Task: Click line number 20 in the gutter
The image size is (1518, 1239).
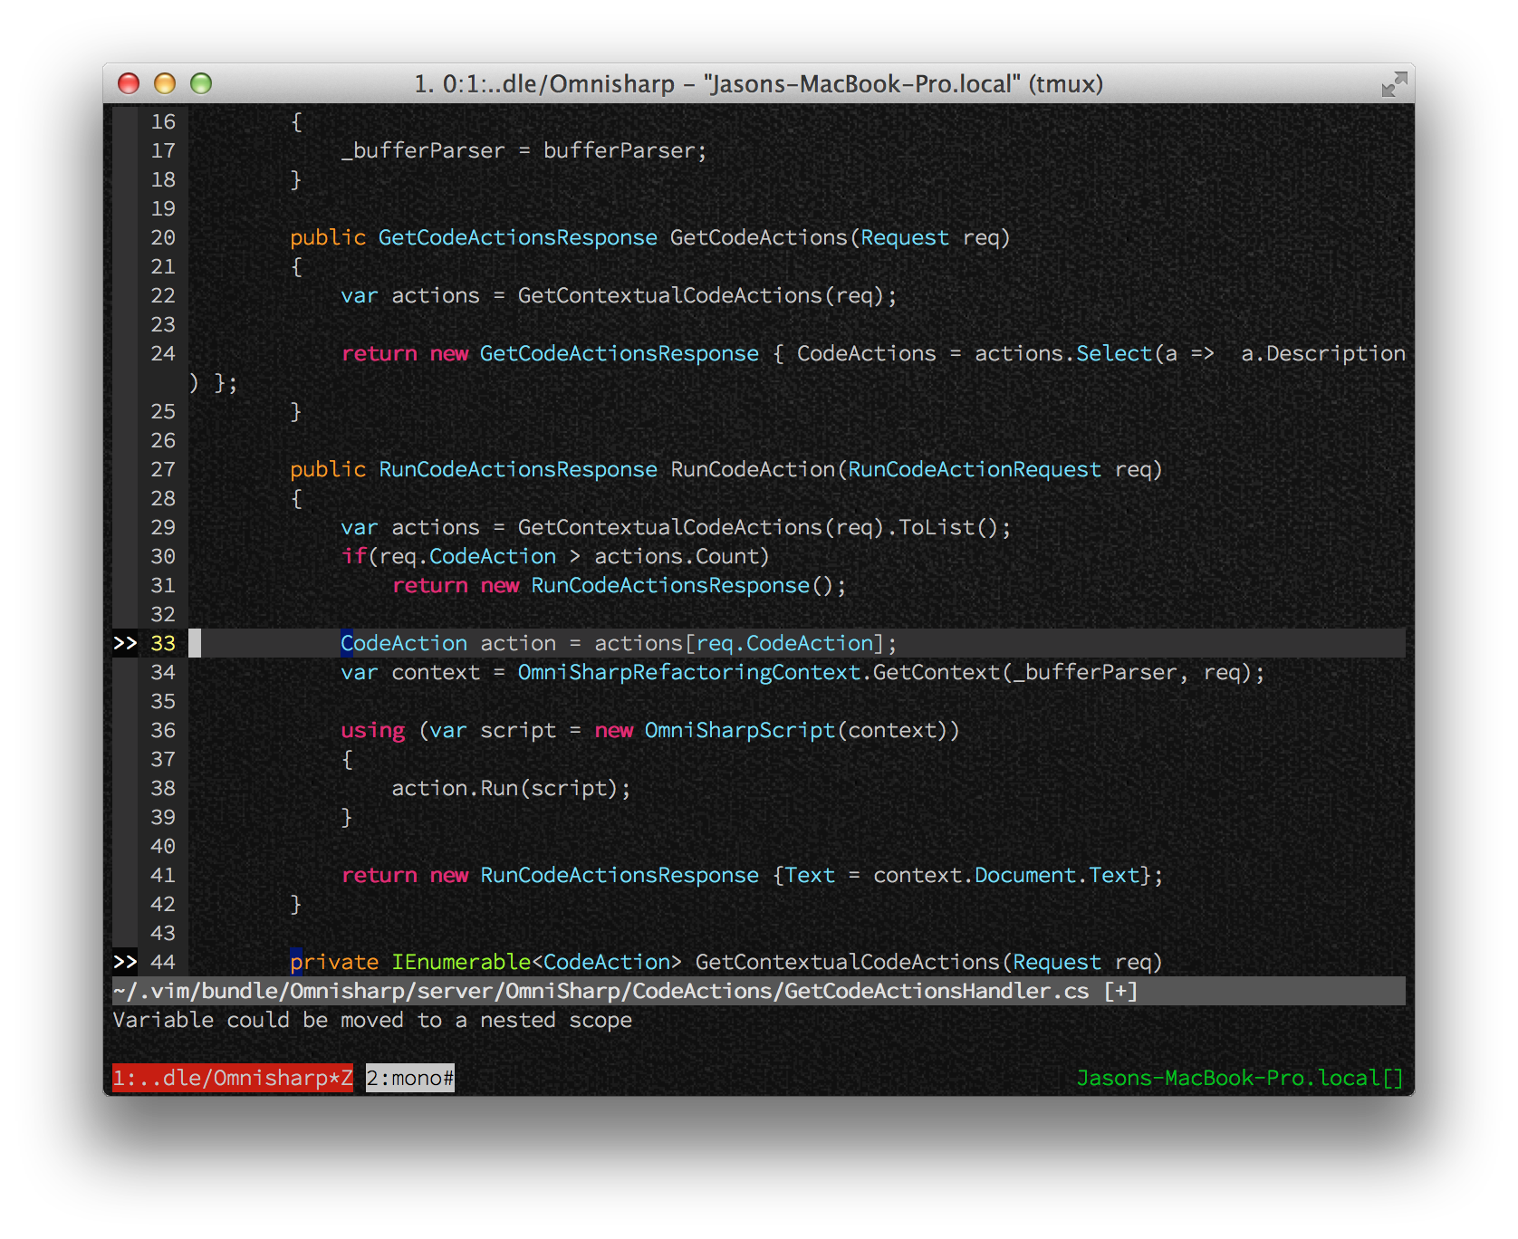Action: [163, 237]
